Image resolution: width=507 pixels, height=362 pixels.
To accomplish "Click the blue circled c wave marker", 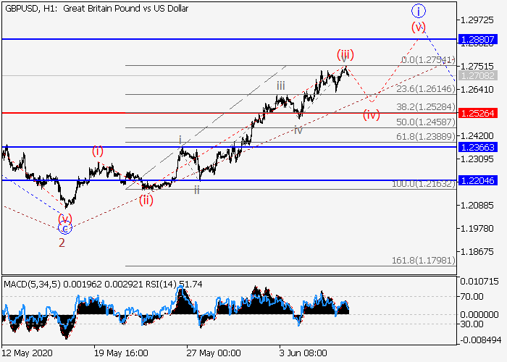I will point(64,228).
